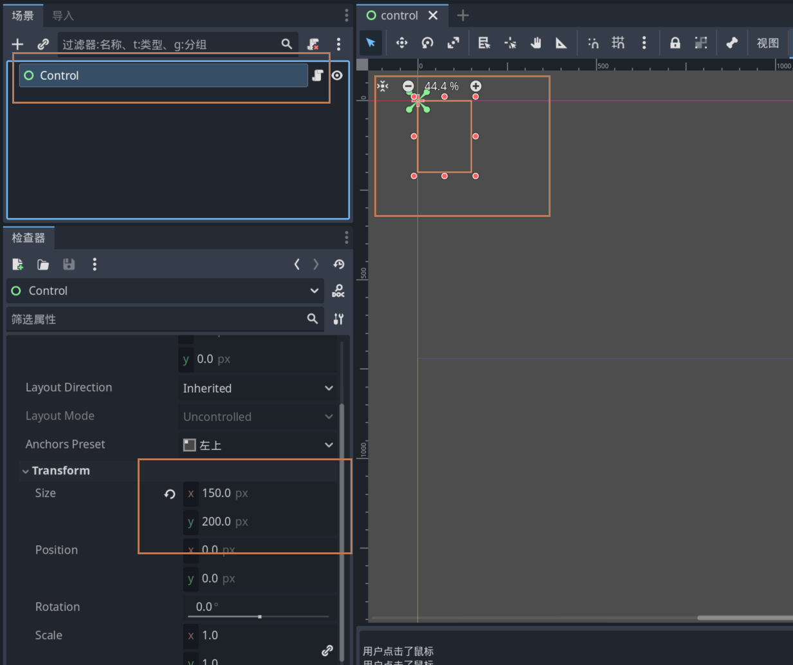This screenshot has height=665, width=793.
Task: Open Layout Direction Inherited dropdown
Action: 258,388
